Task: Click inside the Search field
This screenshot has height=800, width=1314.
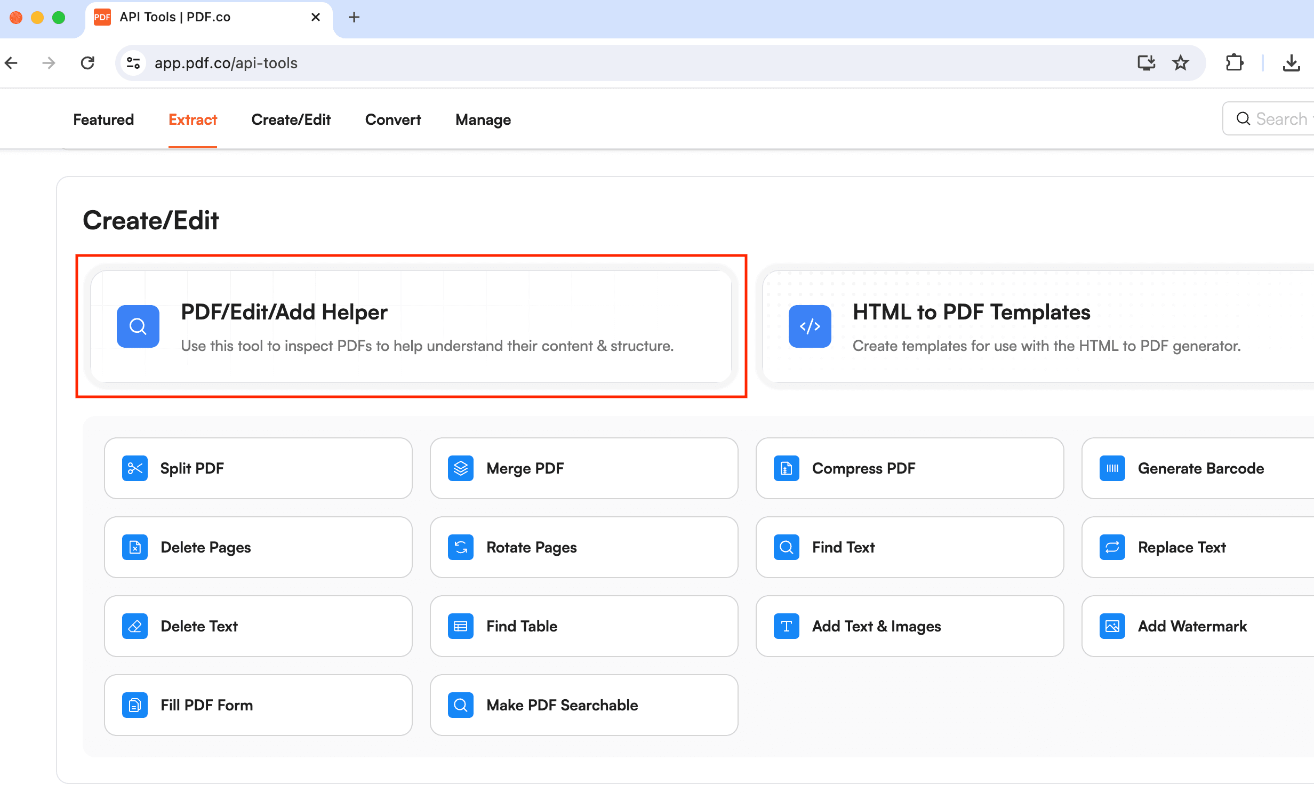Action: (1280, 118)
